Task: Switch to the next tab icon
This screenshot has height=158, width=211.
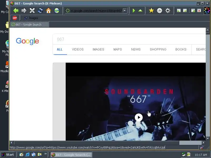Action: click(185, 11)
